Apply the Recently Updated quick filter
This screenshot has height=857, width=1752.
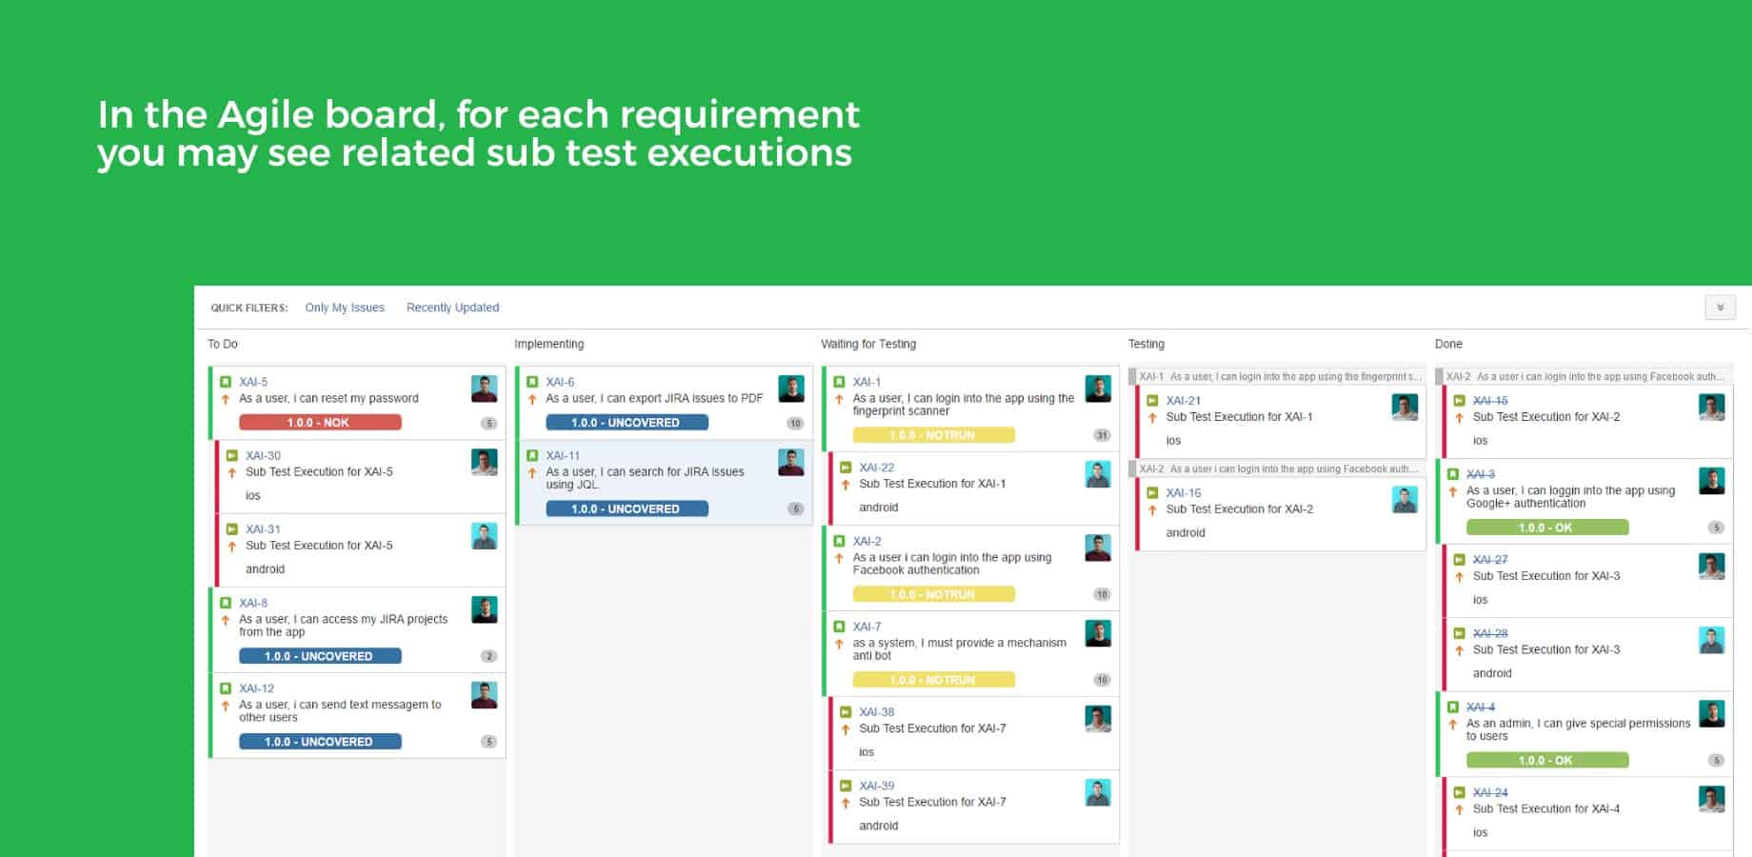click(x=452, y=307)
